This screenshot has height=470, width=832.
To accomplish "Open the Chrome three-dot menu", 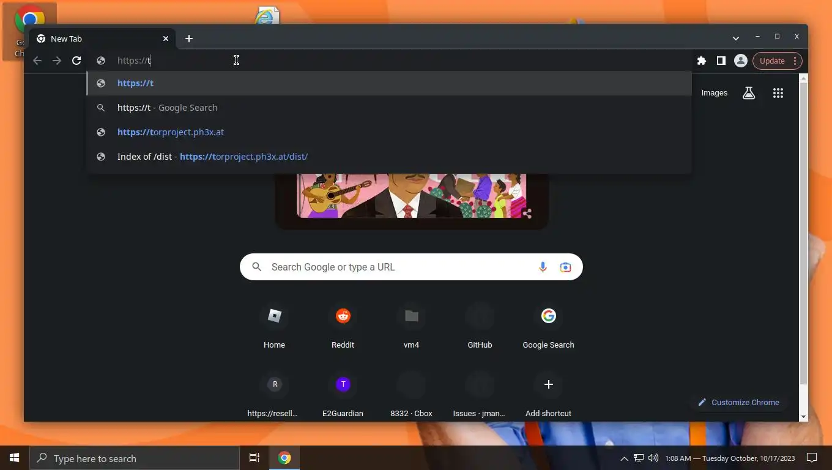I will [x=795, y=61].
